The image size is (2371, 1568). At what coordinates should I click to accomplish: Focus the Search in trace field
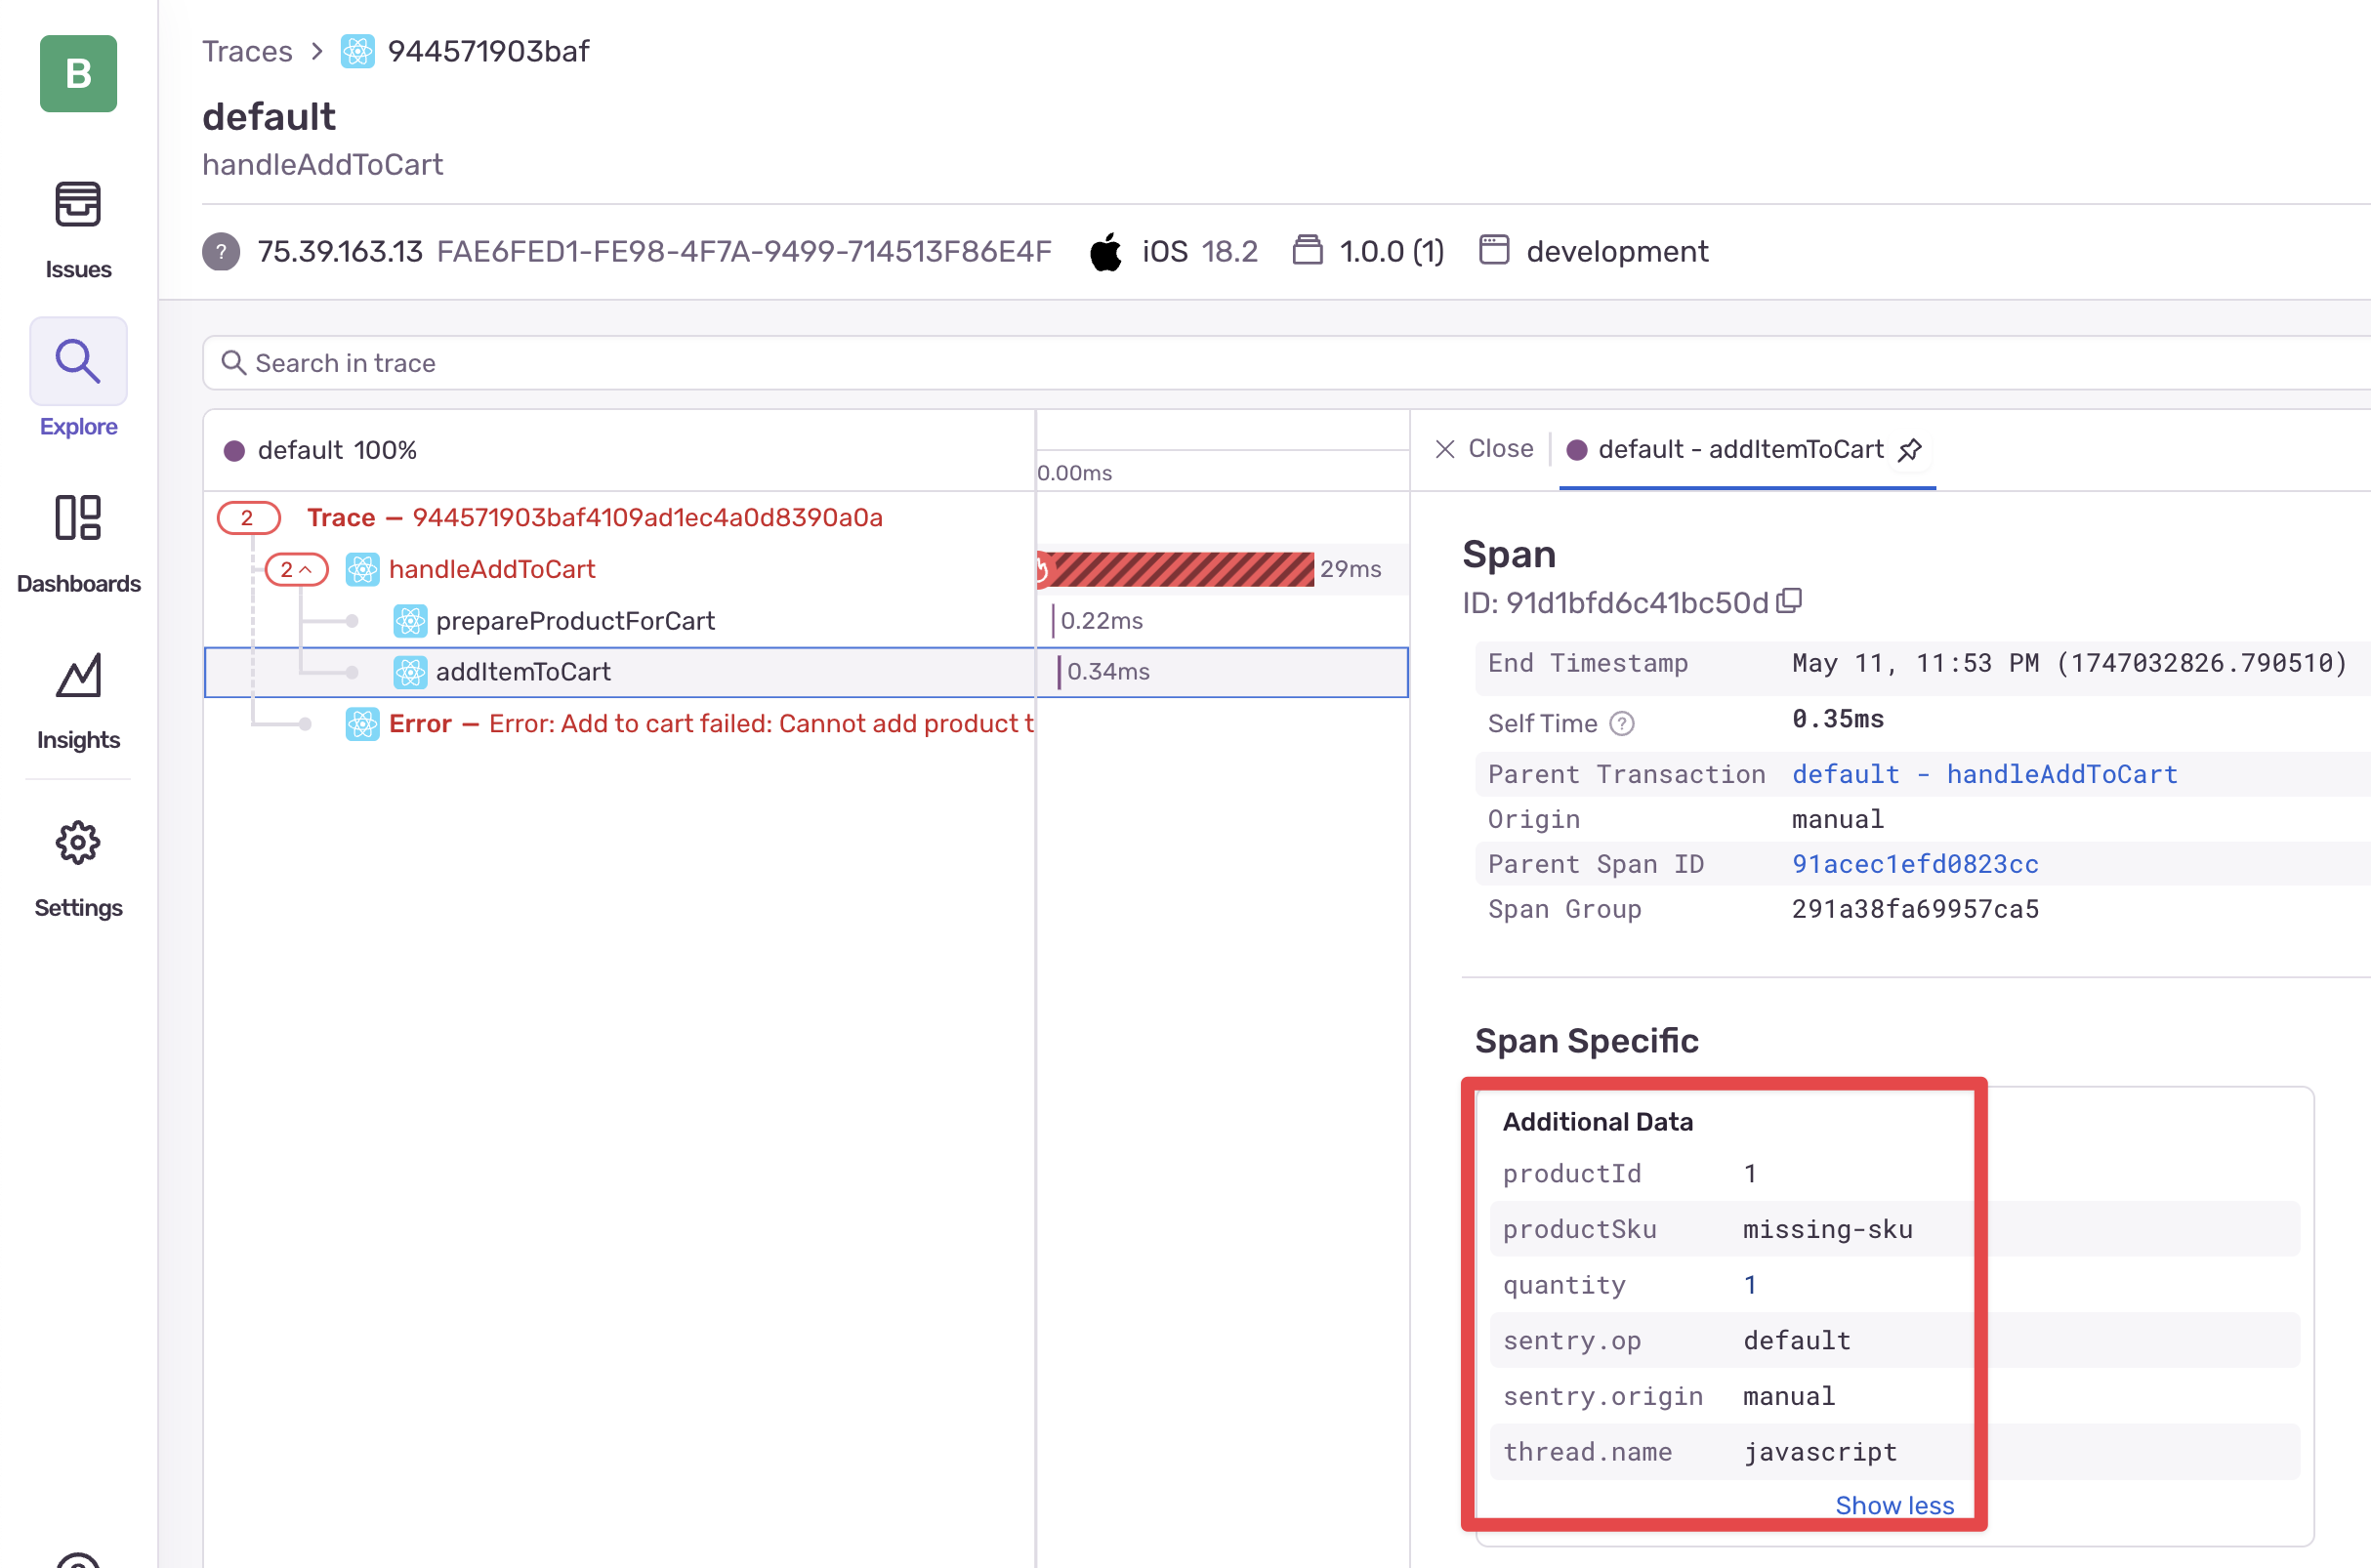coord(1286,362)
